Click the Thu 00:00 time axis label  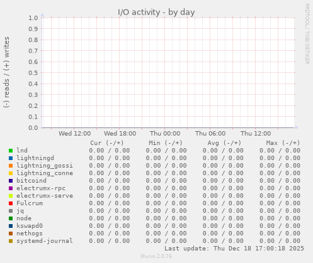tap(165, 134)
